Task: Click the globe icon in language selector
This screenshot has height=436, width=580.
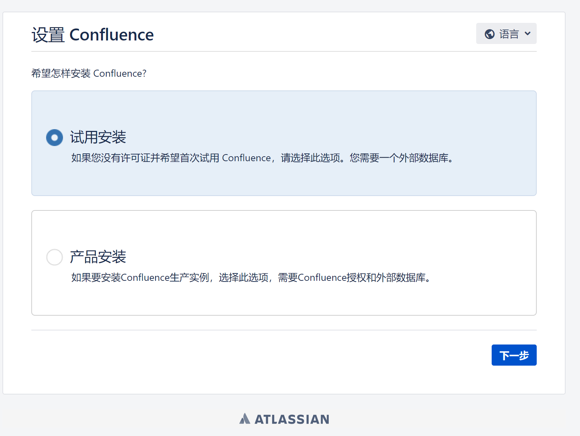Action: [x=490, y=34]
